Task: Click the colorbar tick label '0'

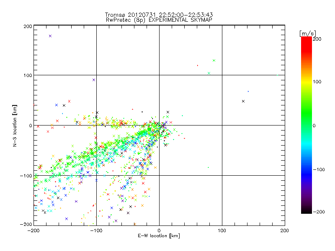Action: 314,125
